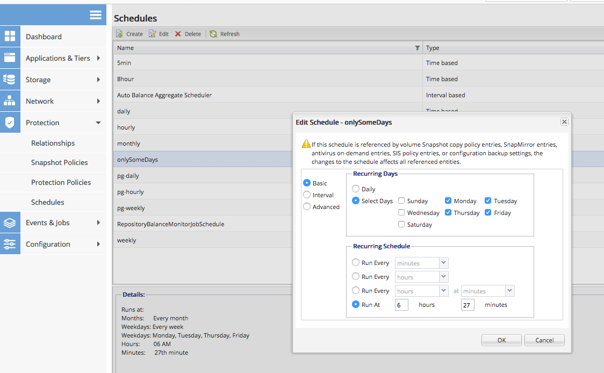Click the Network topology icon
The width and height of the screenshot is (604, 373).
point(10,101)
